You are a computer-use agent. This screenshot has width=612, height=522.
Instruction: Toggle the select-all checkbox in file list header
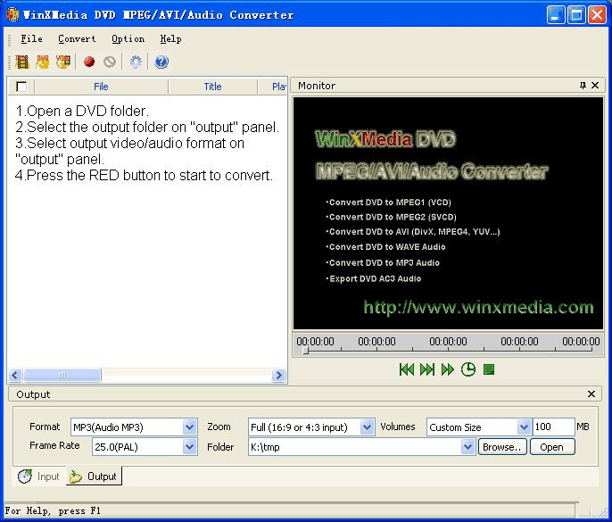[x=21, y=87]
